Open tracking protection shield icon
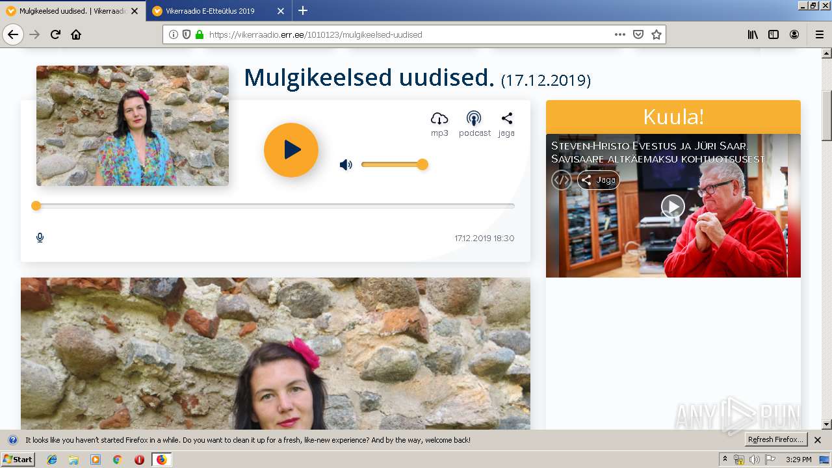Viewport: 832px width, 468px height. click(x=187, y=35)
